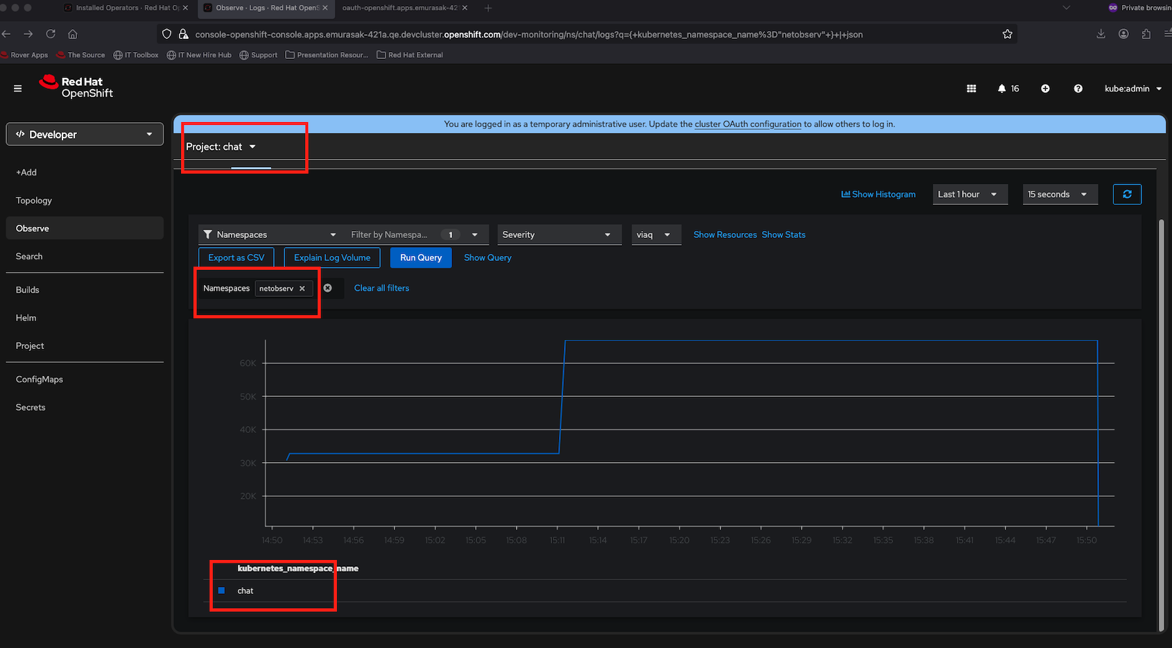Open the notifications bell

click(1002, 89)
